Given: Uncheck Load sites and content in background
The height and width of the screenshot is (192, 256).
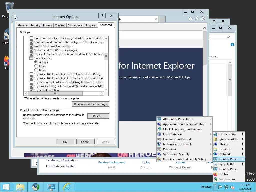Looking at the screenshot, I should click(x=31, y=42).
